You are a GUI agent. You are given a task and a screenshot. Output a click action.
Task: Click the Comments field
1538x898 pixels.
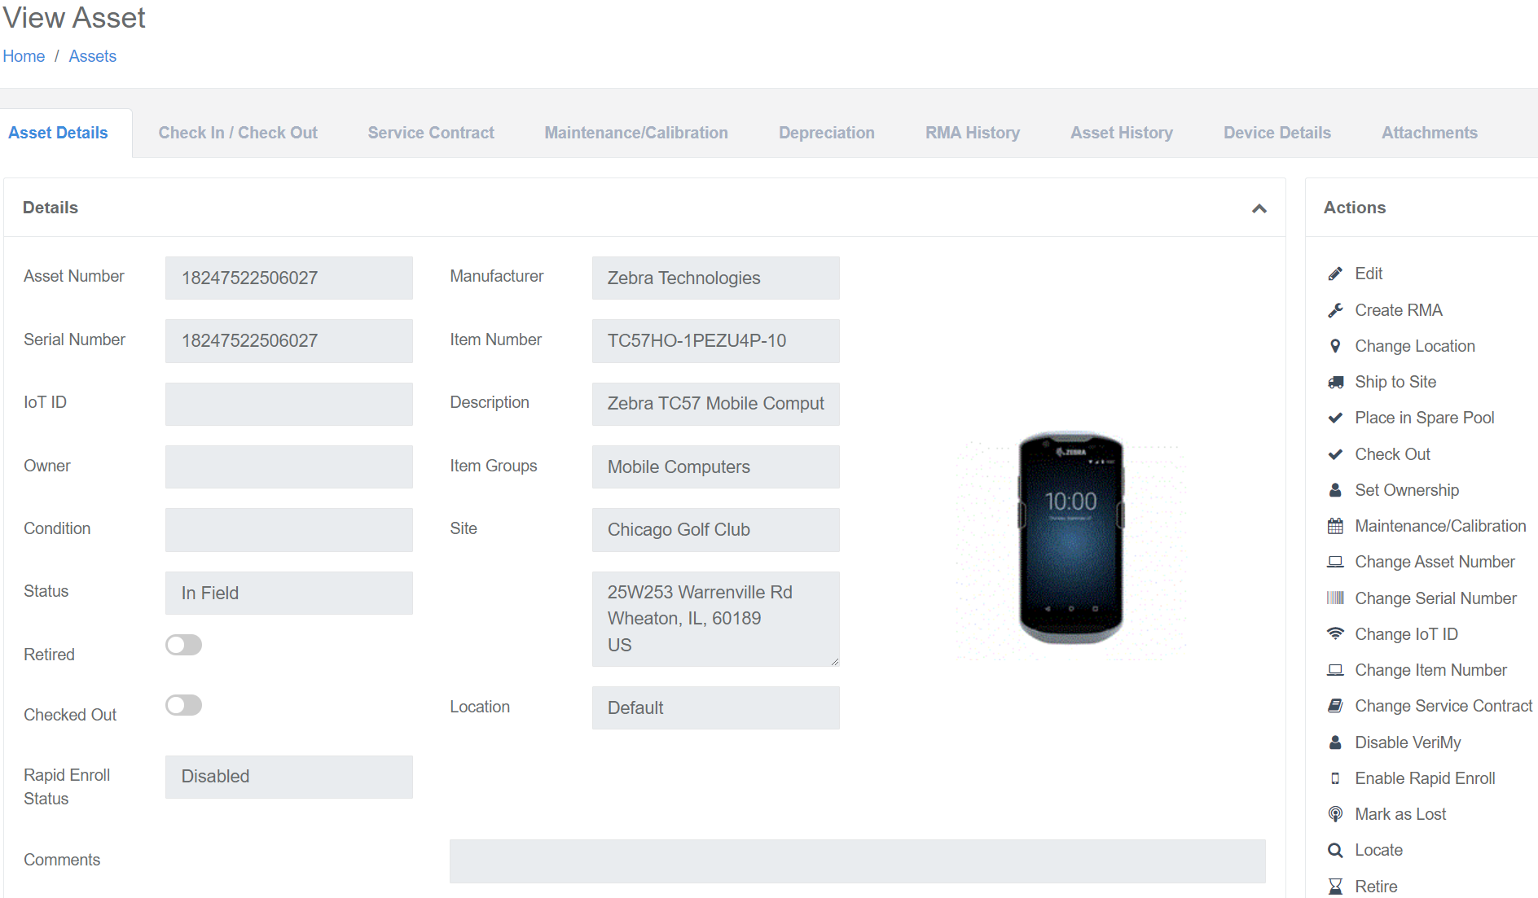(x=858, y=861)
